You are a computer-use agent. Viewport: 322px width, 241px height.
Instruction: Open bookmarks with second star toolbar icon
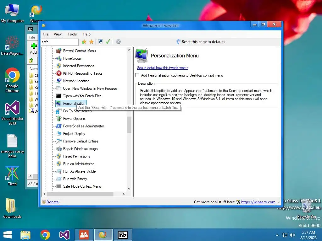(x=92, y=42)
